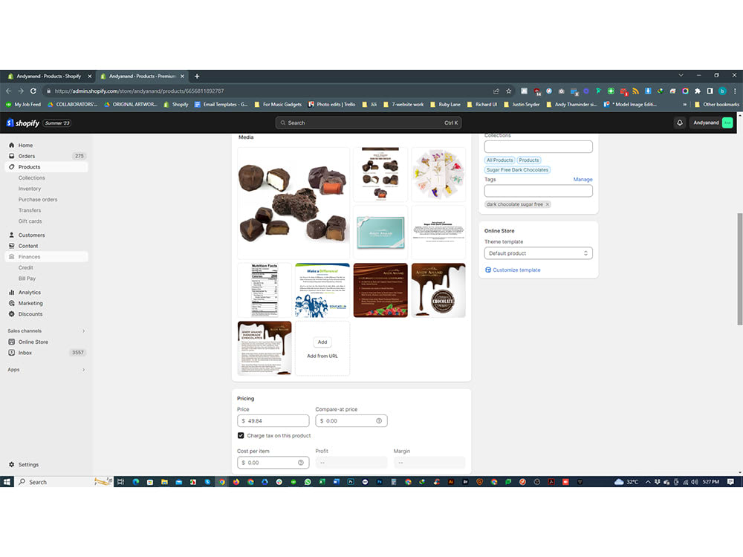Open the Windows Start menu
The width and height of the screenshot is (743, 557).
tap(7, 482)
